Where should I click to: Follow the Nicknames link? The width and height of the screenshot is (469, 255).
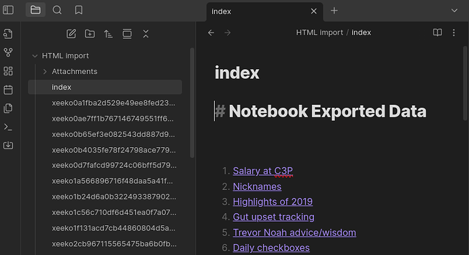coord(257,187)
